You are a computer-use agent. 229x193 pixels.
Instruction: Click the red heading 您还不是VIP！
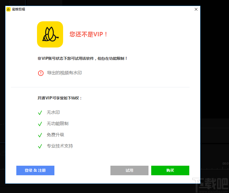89,34
